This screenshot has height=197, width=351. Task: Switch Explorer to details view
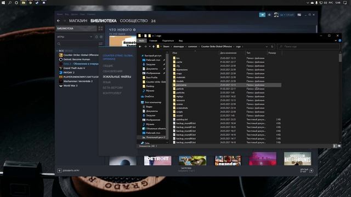tap(335, 146)
